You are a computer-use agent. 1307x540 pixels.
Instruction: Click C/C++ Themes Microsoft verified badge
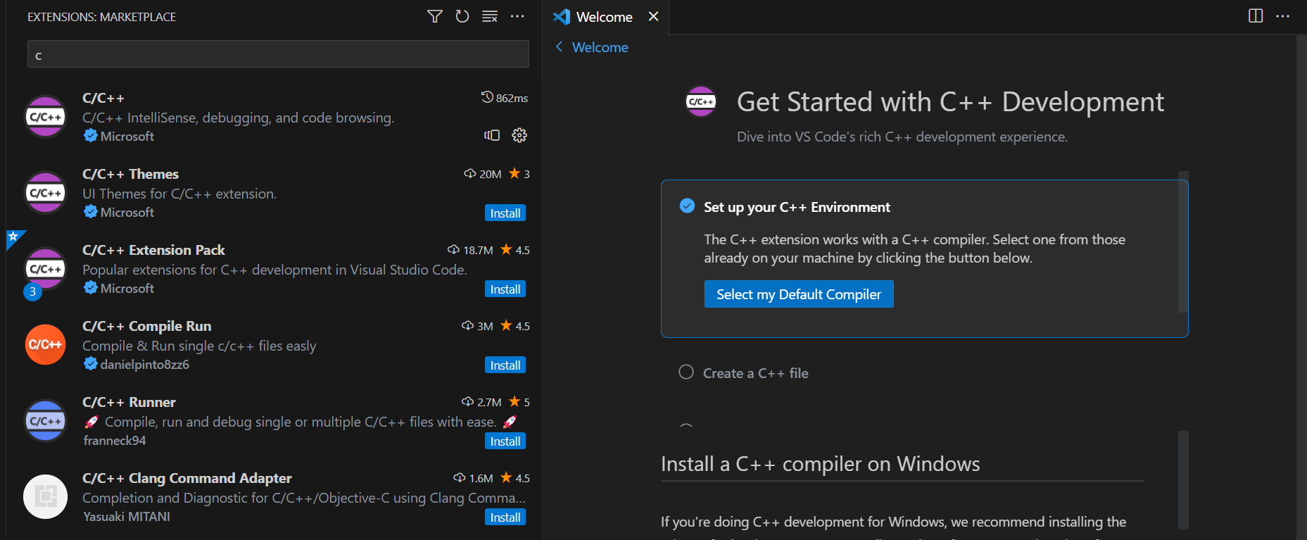[x=90, y=211]
